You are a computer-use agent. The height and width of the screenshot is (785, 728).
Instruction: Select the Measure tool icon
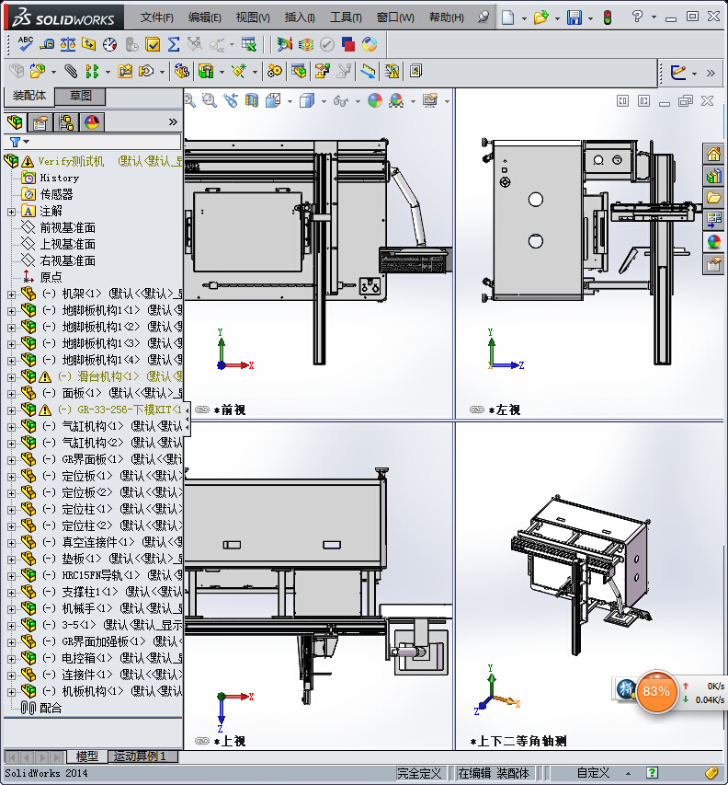47,44
